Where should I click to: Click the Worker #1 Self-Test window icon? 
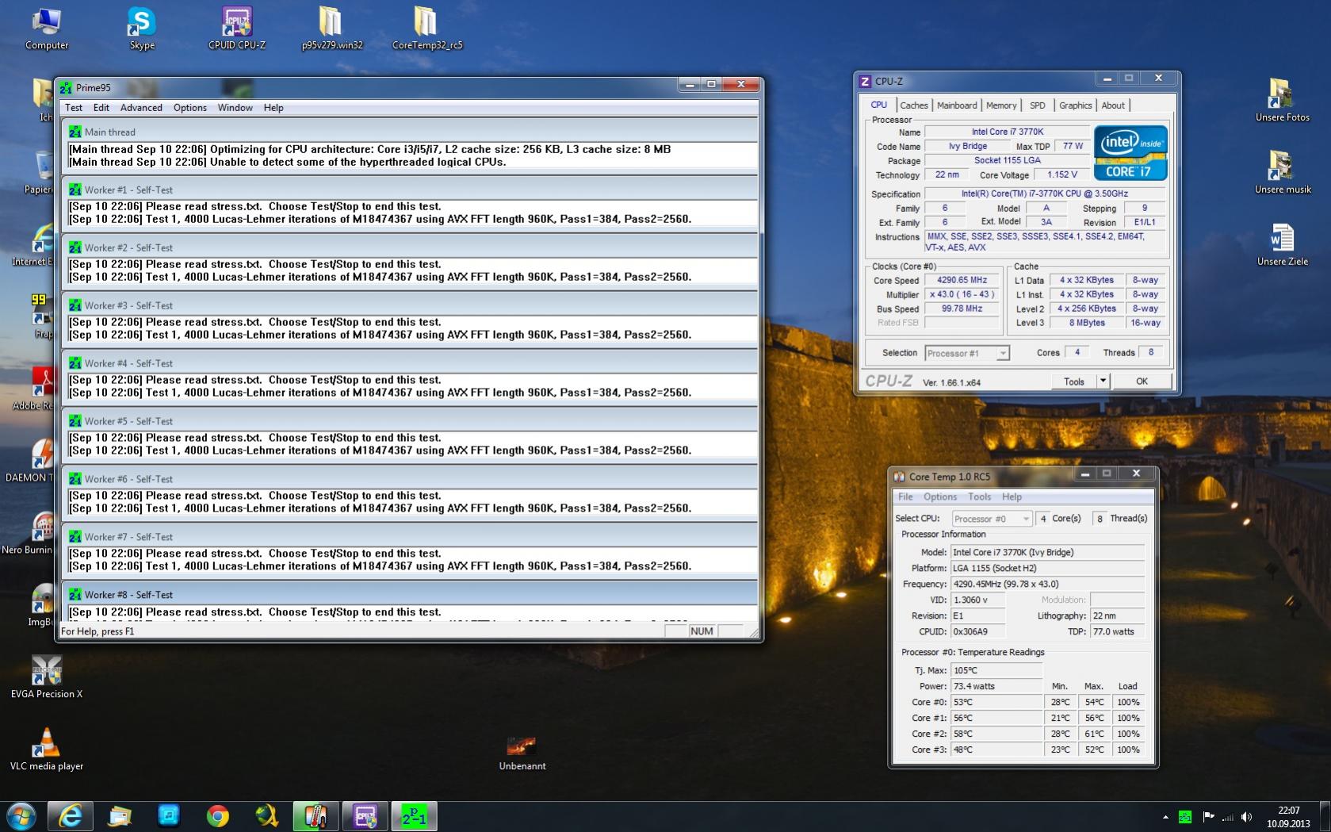click(75, 190)
